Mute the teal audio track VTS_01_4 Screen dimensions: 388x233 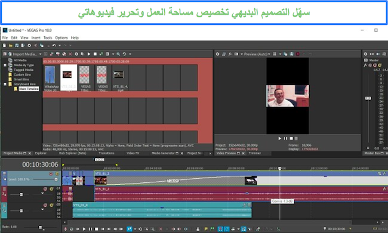click(x=45, y=205)
